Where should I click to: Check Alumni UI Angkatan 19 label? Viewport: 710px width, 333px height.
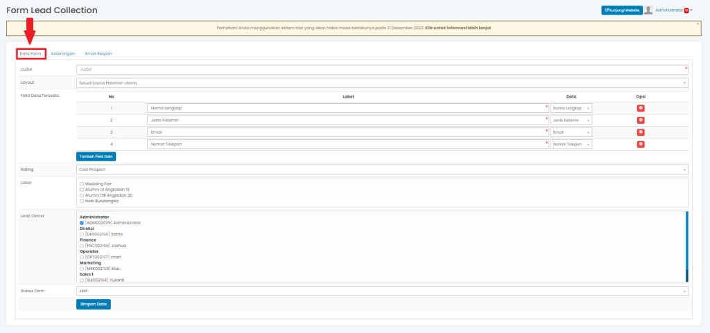[x=82, y=190]
